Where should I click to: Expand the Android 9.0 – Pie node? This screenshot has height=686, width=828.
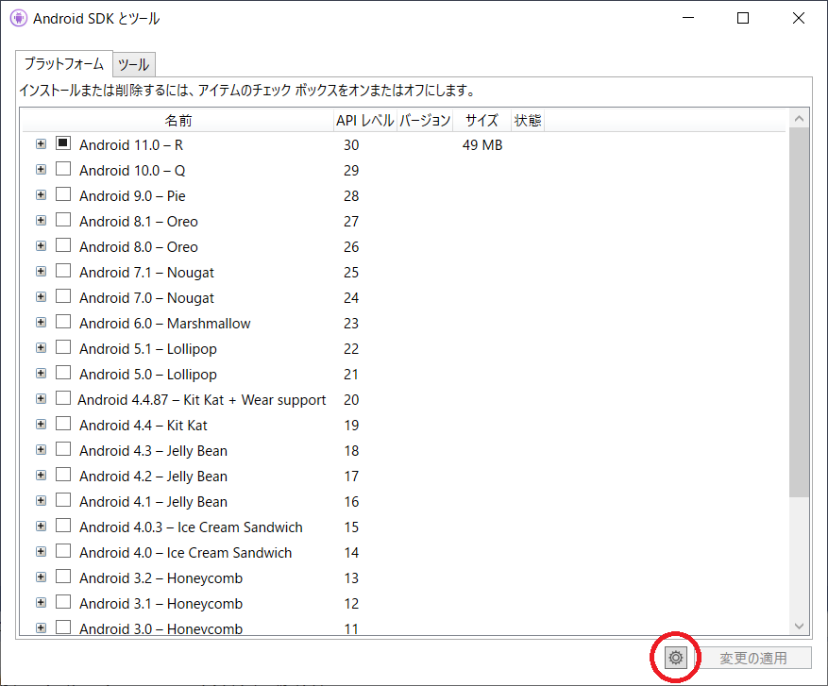click(x=41, y=194)
